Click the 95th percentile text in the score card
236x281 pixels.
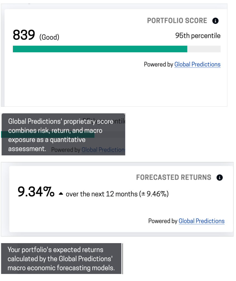tap(198, 36)
